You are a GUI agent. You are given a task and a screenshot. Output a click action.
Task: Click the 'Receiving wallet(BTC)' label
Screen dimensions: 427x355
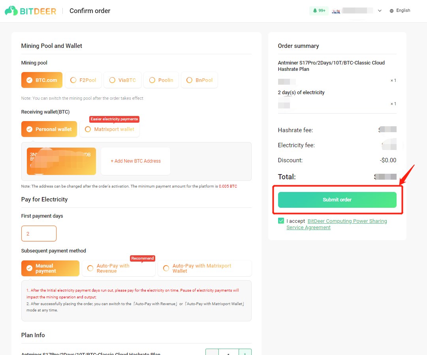[x=45, y=112]
